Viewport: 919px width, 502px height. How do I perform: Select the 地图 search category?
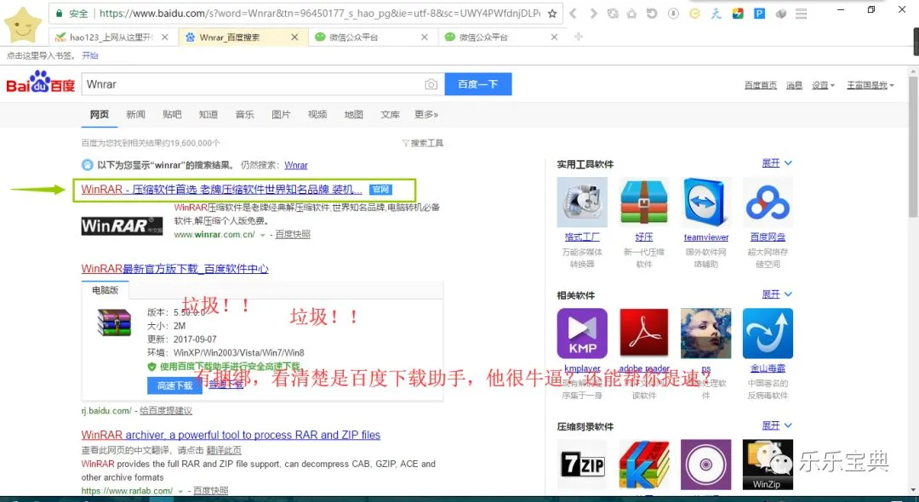pos(353,114)
